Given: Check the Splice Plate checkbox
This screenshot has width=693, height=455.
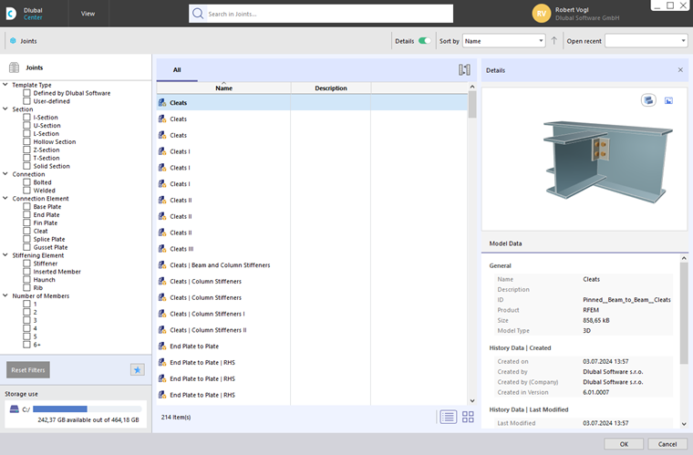Looking at the screenshot, I should point(27,239).
